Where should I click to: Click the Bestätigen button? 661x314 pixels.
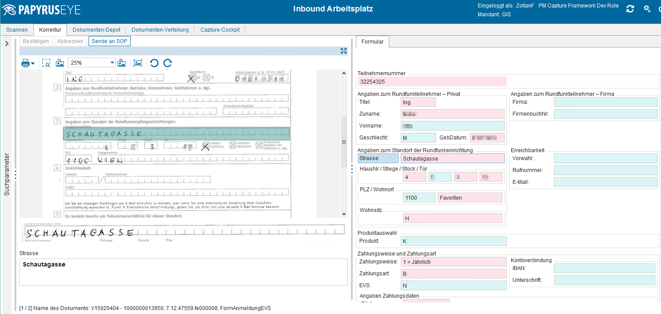(x=36, y=41)
